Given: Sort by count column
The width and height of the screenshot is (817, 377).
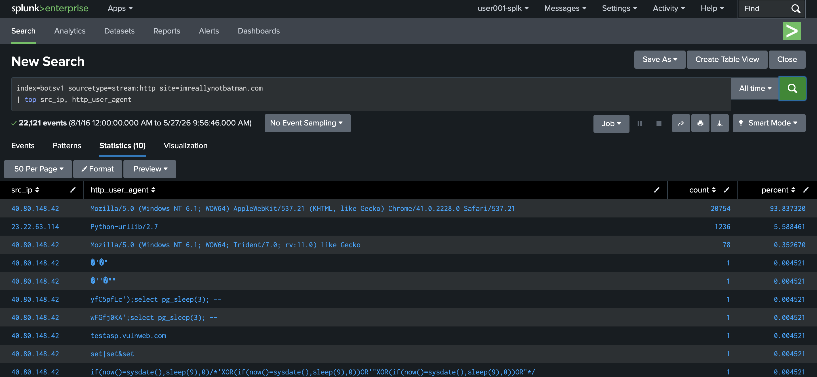Looking at the screenshot, I should tap(702, 190).
